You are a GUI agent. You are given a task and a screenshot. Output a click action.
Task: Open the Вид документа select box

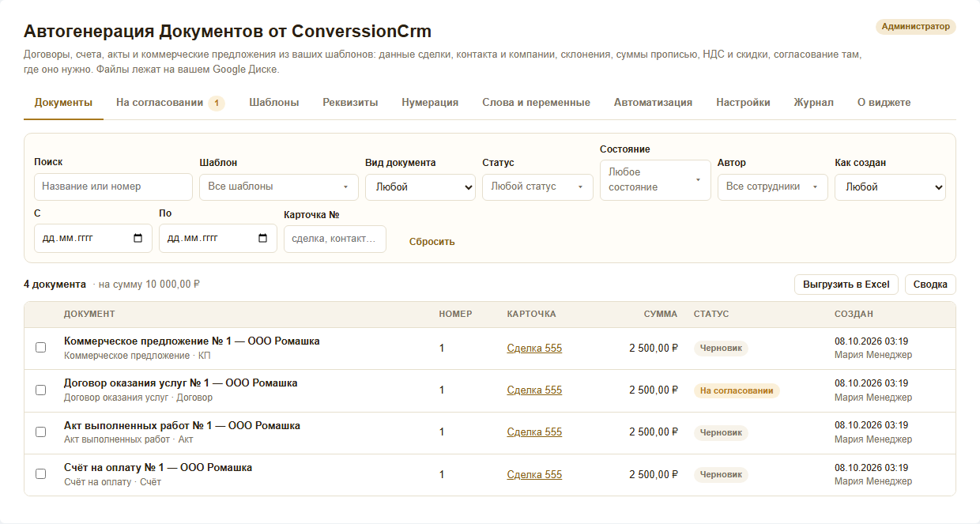(x=420, y=187)
